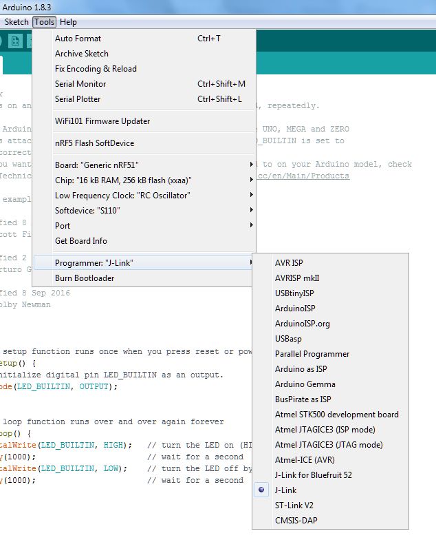Image resolution: width=436 pixels, height=542 pixels.
Task: Expand the Softdevice "S110" submenu
Action: [144, 211]
